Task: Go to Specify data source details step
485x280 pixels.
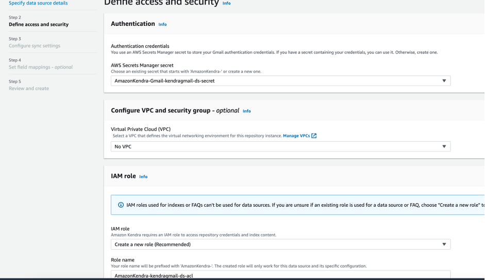Action: click(38, 3)
